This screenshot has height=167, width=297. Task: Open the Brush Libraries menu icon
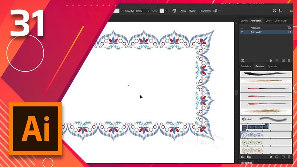tap(243, 157)
